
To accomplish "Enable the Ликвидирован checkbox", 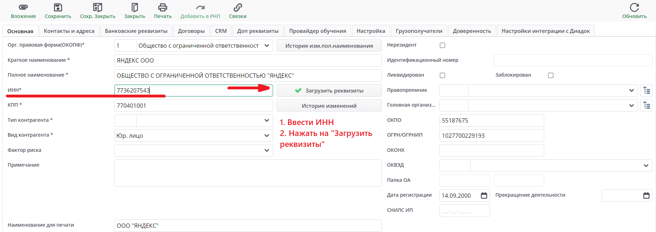I will (x=442, y=75).
